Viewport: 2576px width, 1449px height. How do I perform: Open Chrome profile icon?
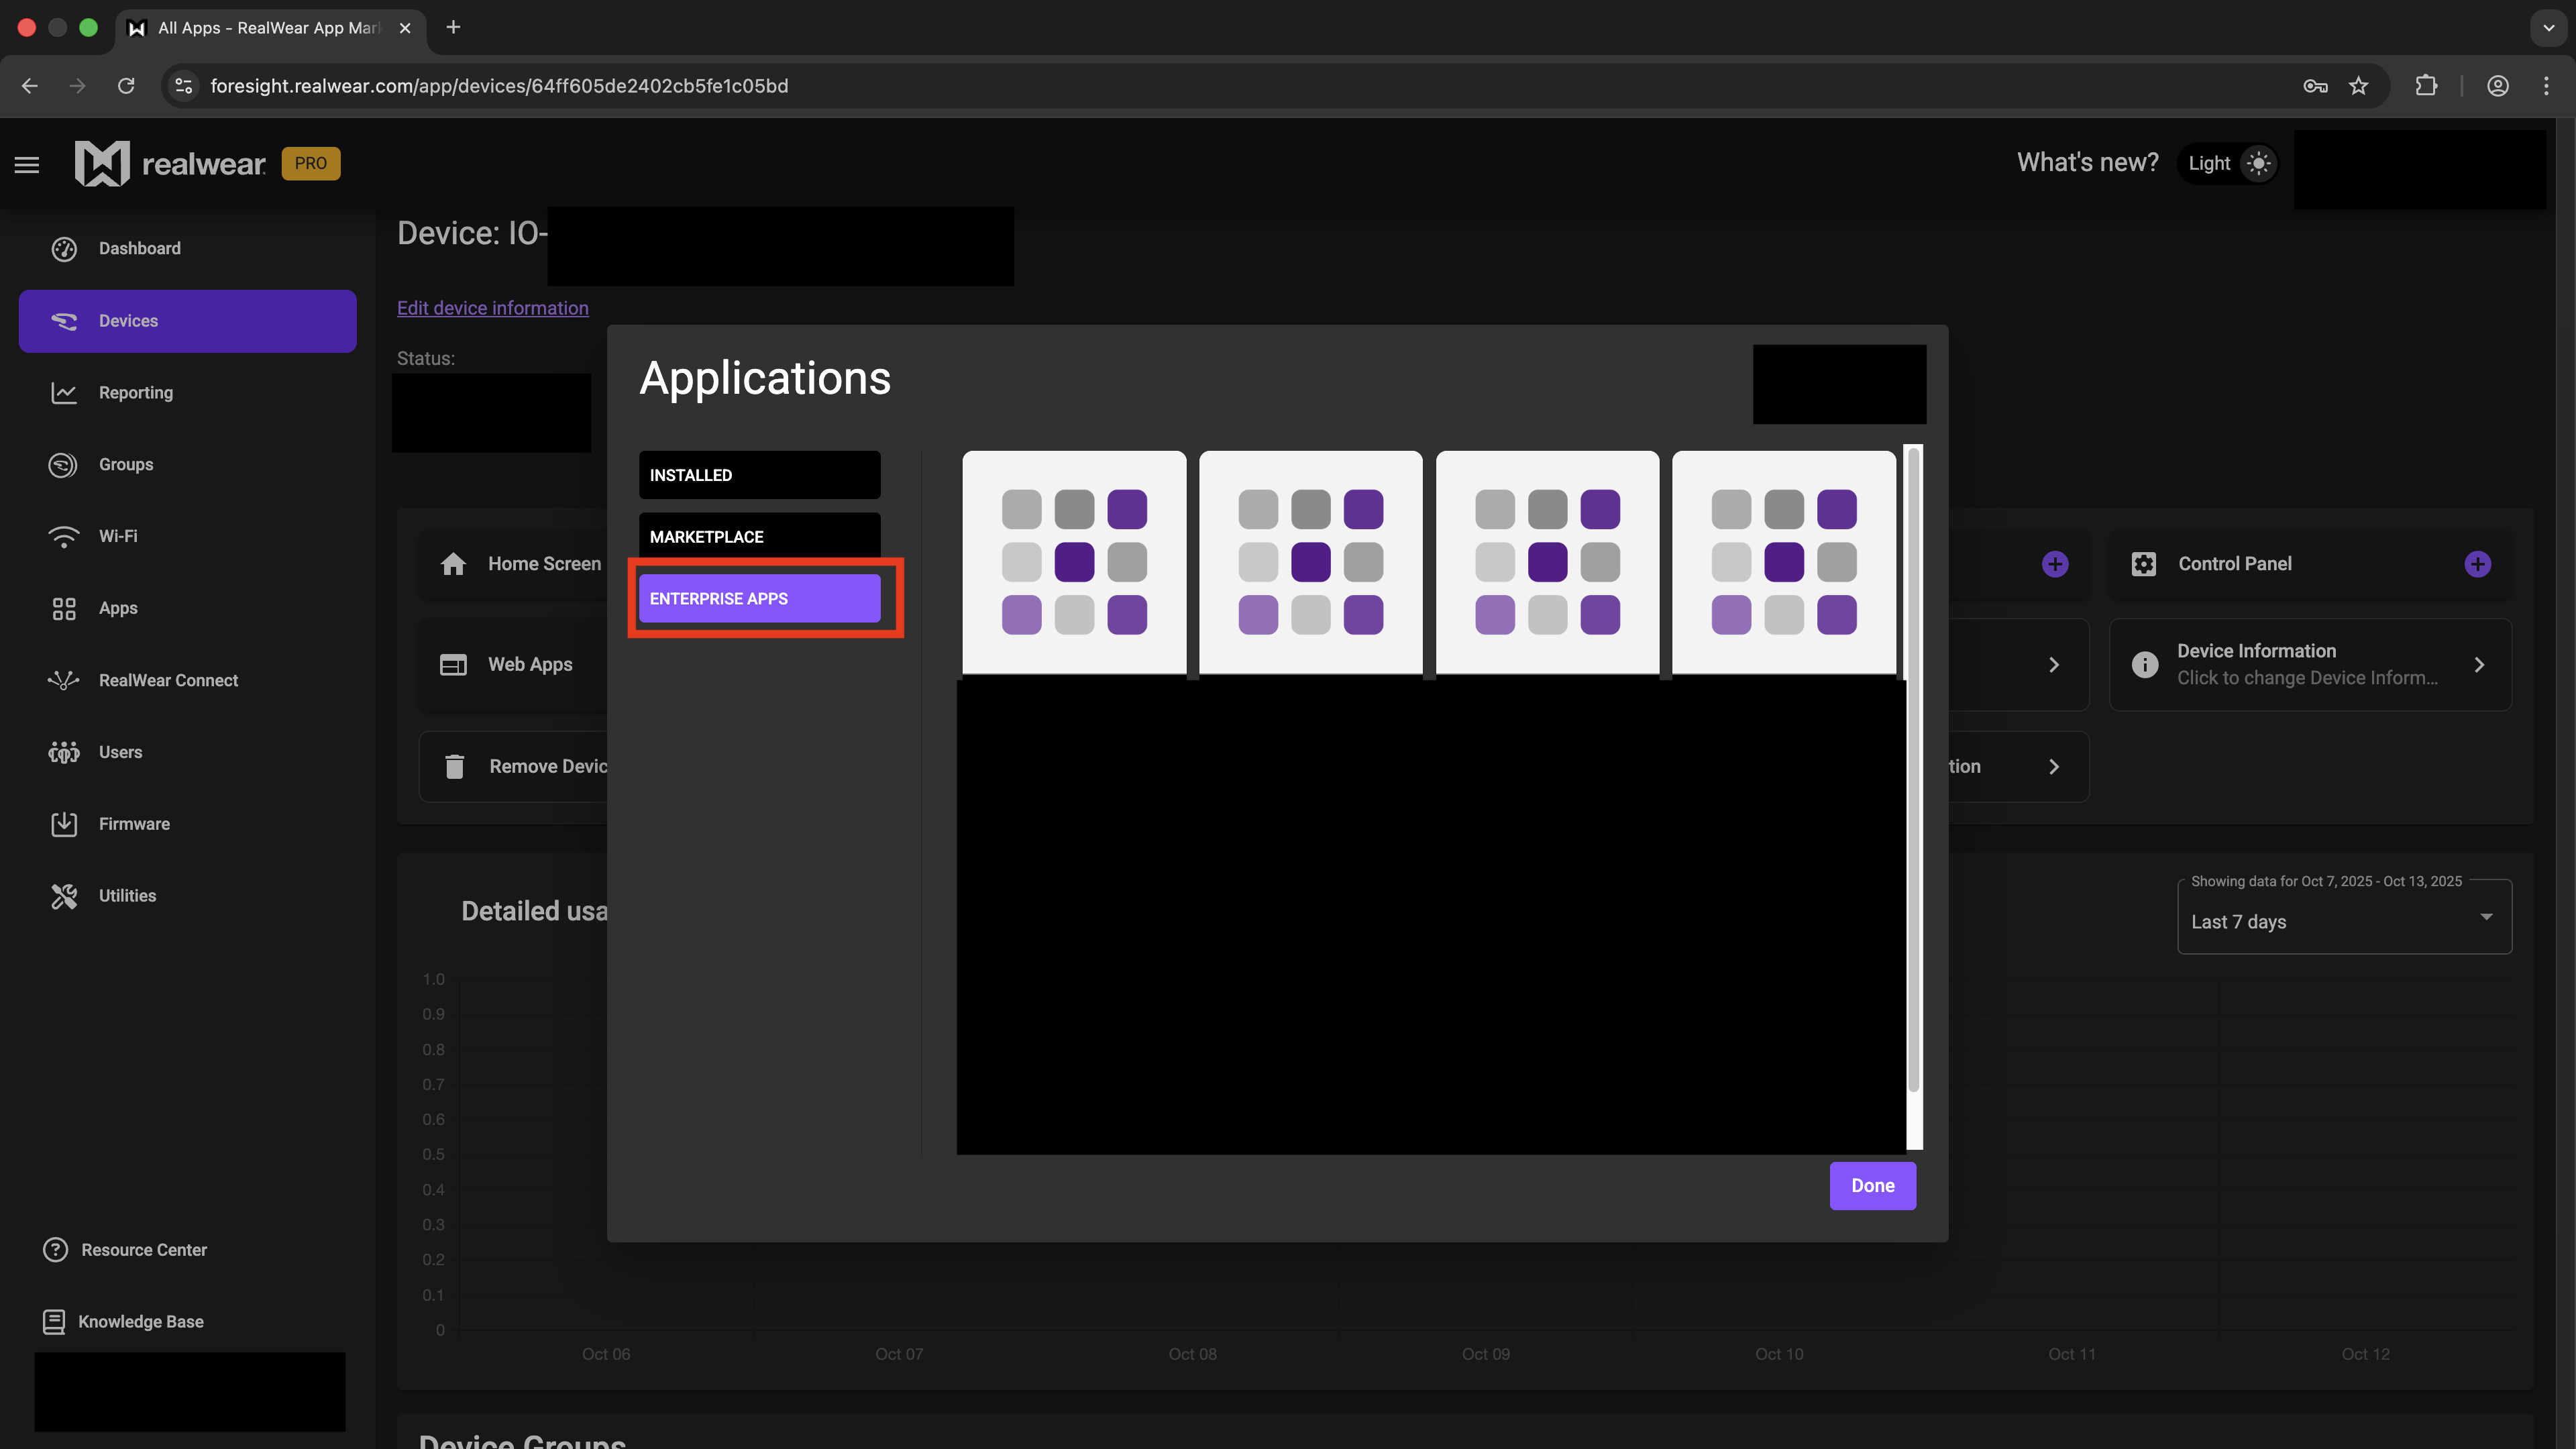coord(2498,86)
